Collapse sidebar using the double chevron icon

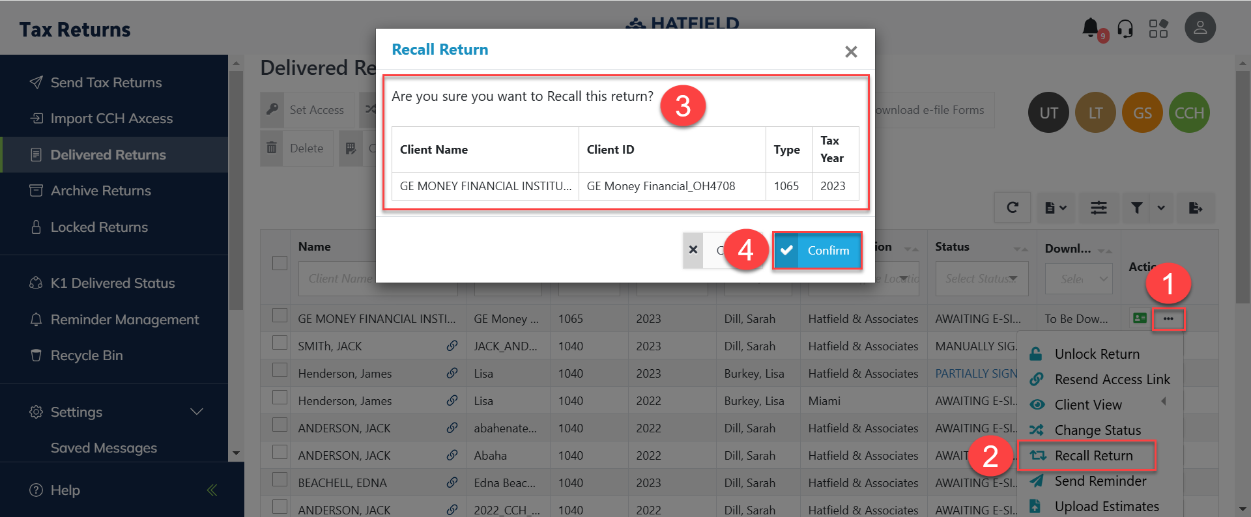click(x=212, y=490)
